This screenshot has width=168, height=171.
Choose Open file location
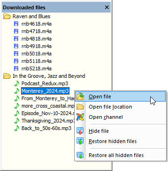click(120, 107)
